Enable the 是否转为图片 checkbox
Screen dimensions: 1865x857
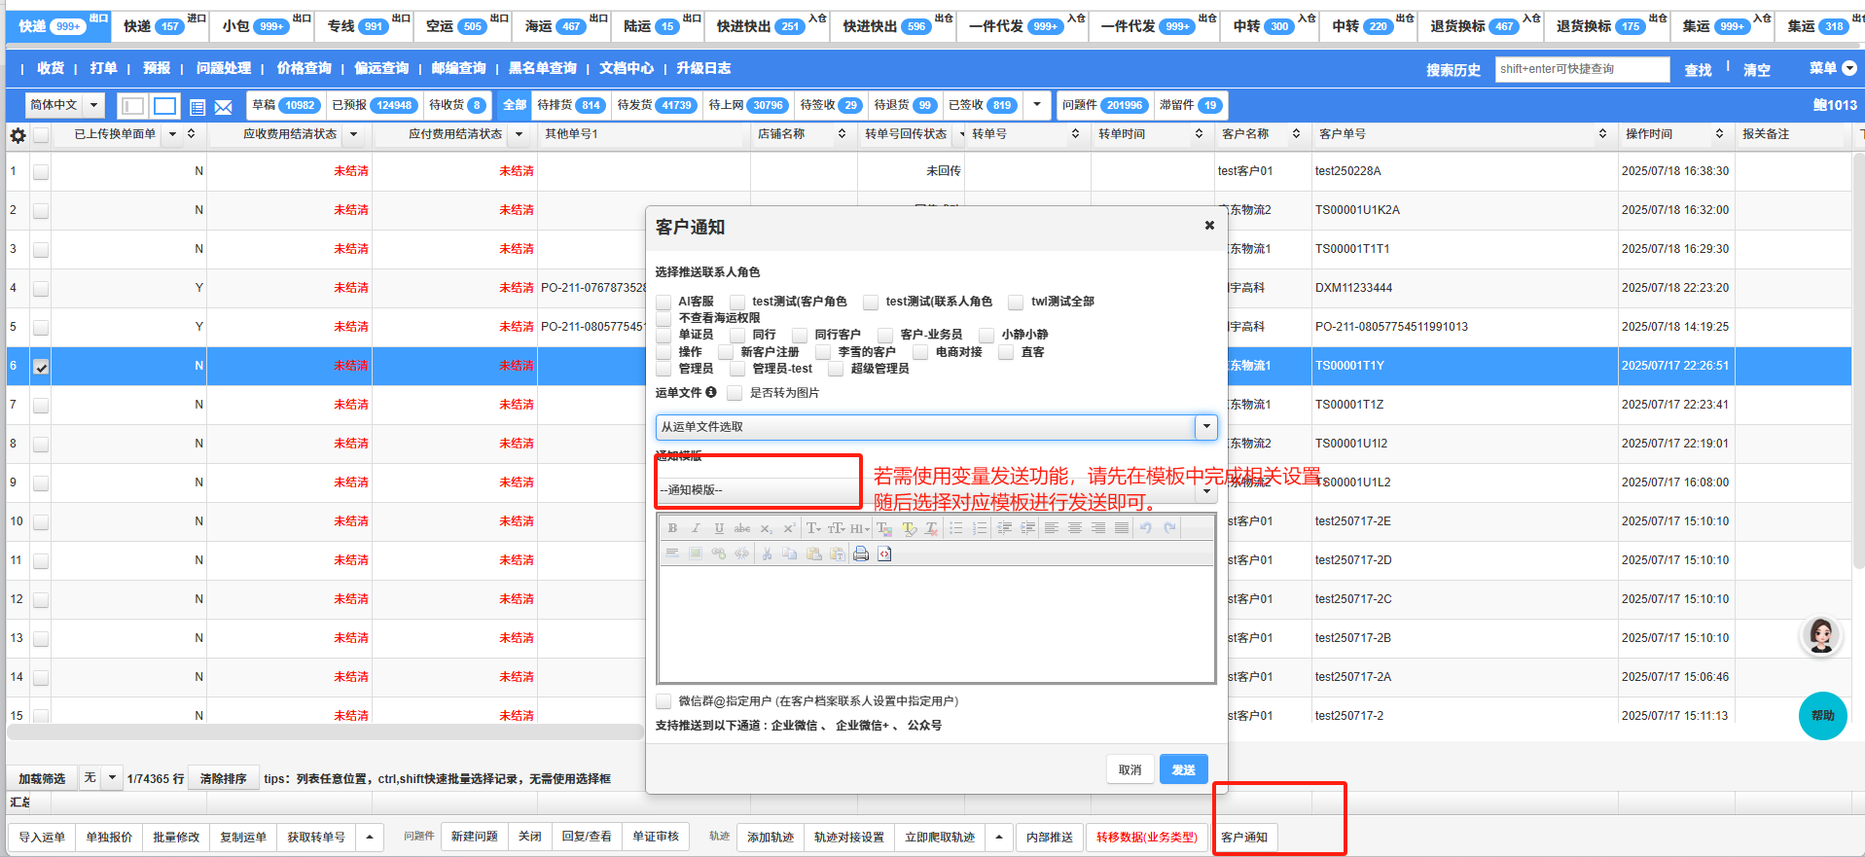coord(735,393)
